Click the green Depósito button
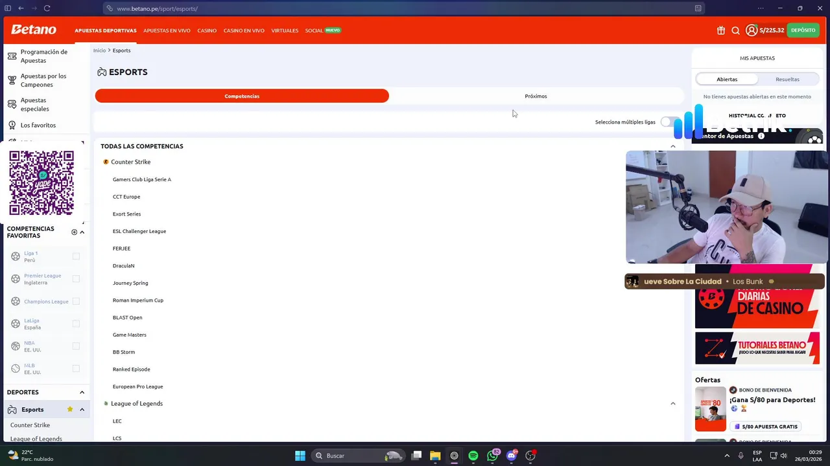 [x=803, y=30]
